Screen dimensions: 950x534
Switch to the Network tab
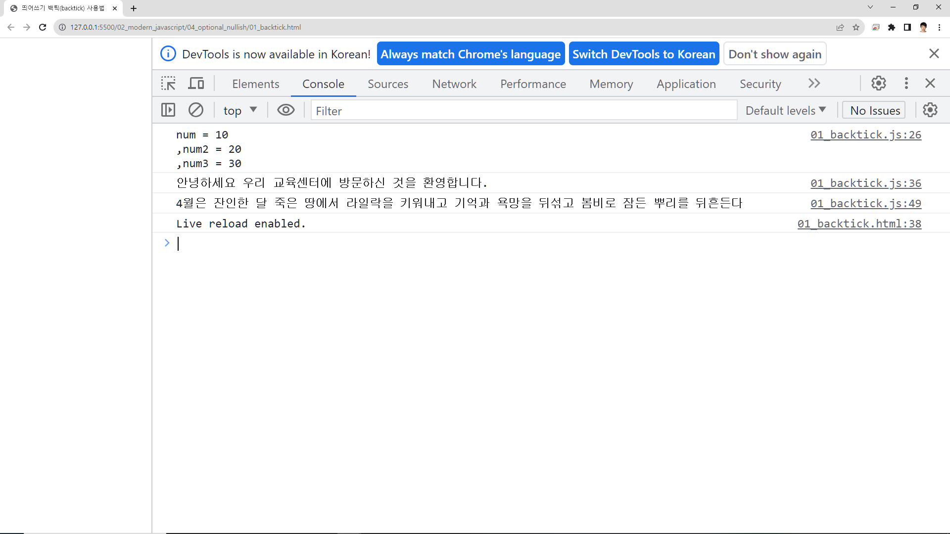click(x=454, y=84)
